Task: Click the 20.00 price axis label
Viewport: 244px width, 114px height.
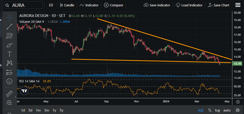Action: pyautogui.click(x=237, y=13)
